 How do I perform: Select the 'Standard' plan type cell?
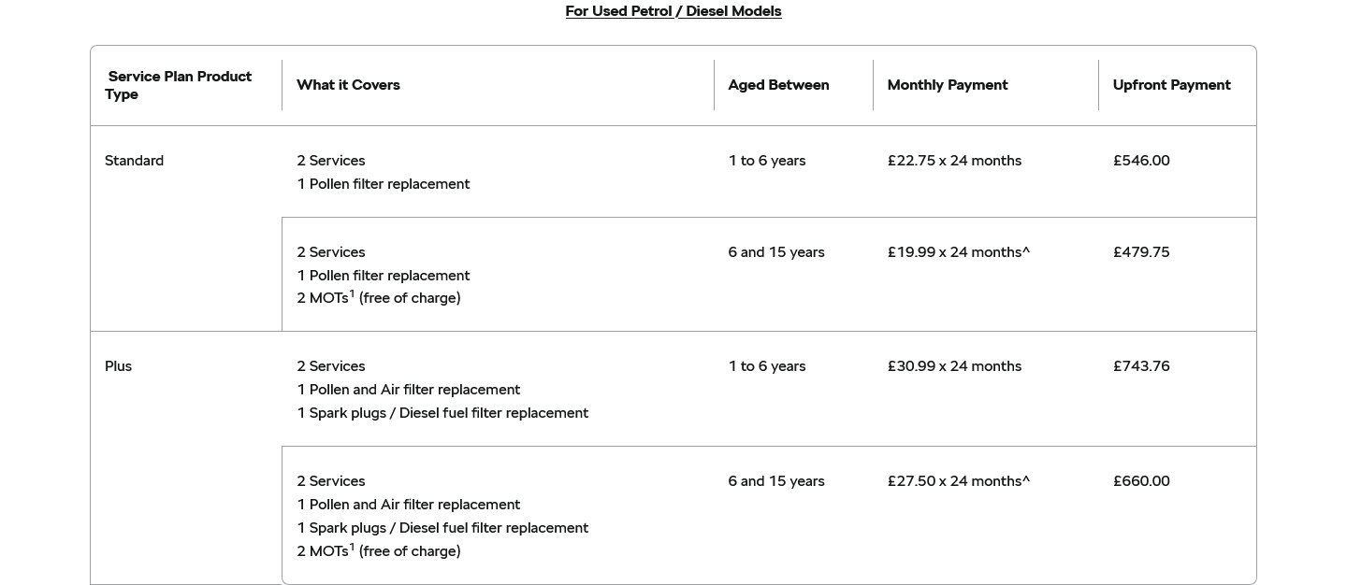click(134, 161)
